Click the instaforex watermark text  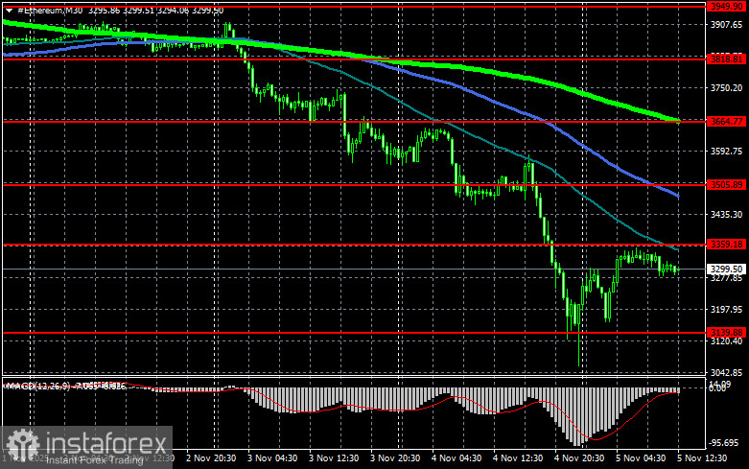(x=106, y=444)
